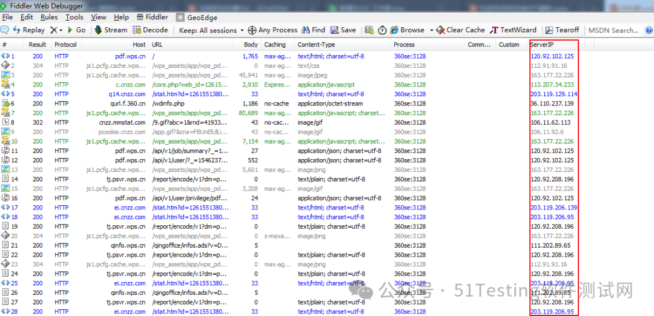Screen dimensions: 654x316
Task: Toggle Stream mode
Action: tap(111, 30)
